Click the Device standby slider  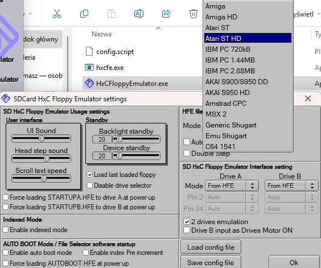(x=137, y=156)
